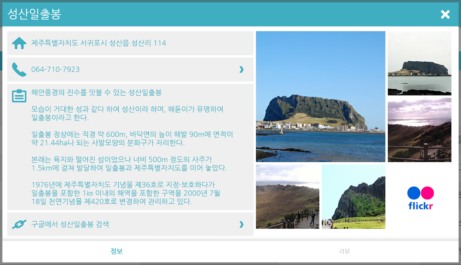Click the paragraph starting 1976년에 제주특별자치도 기념물
This screenshot has width=461, height=265.
click(x=126, y=193)
